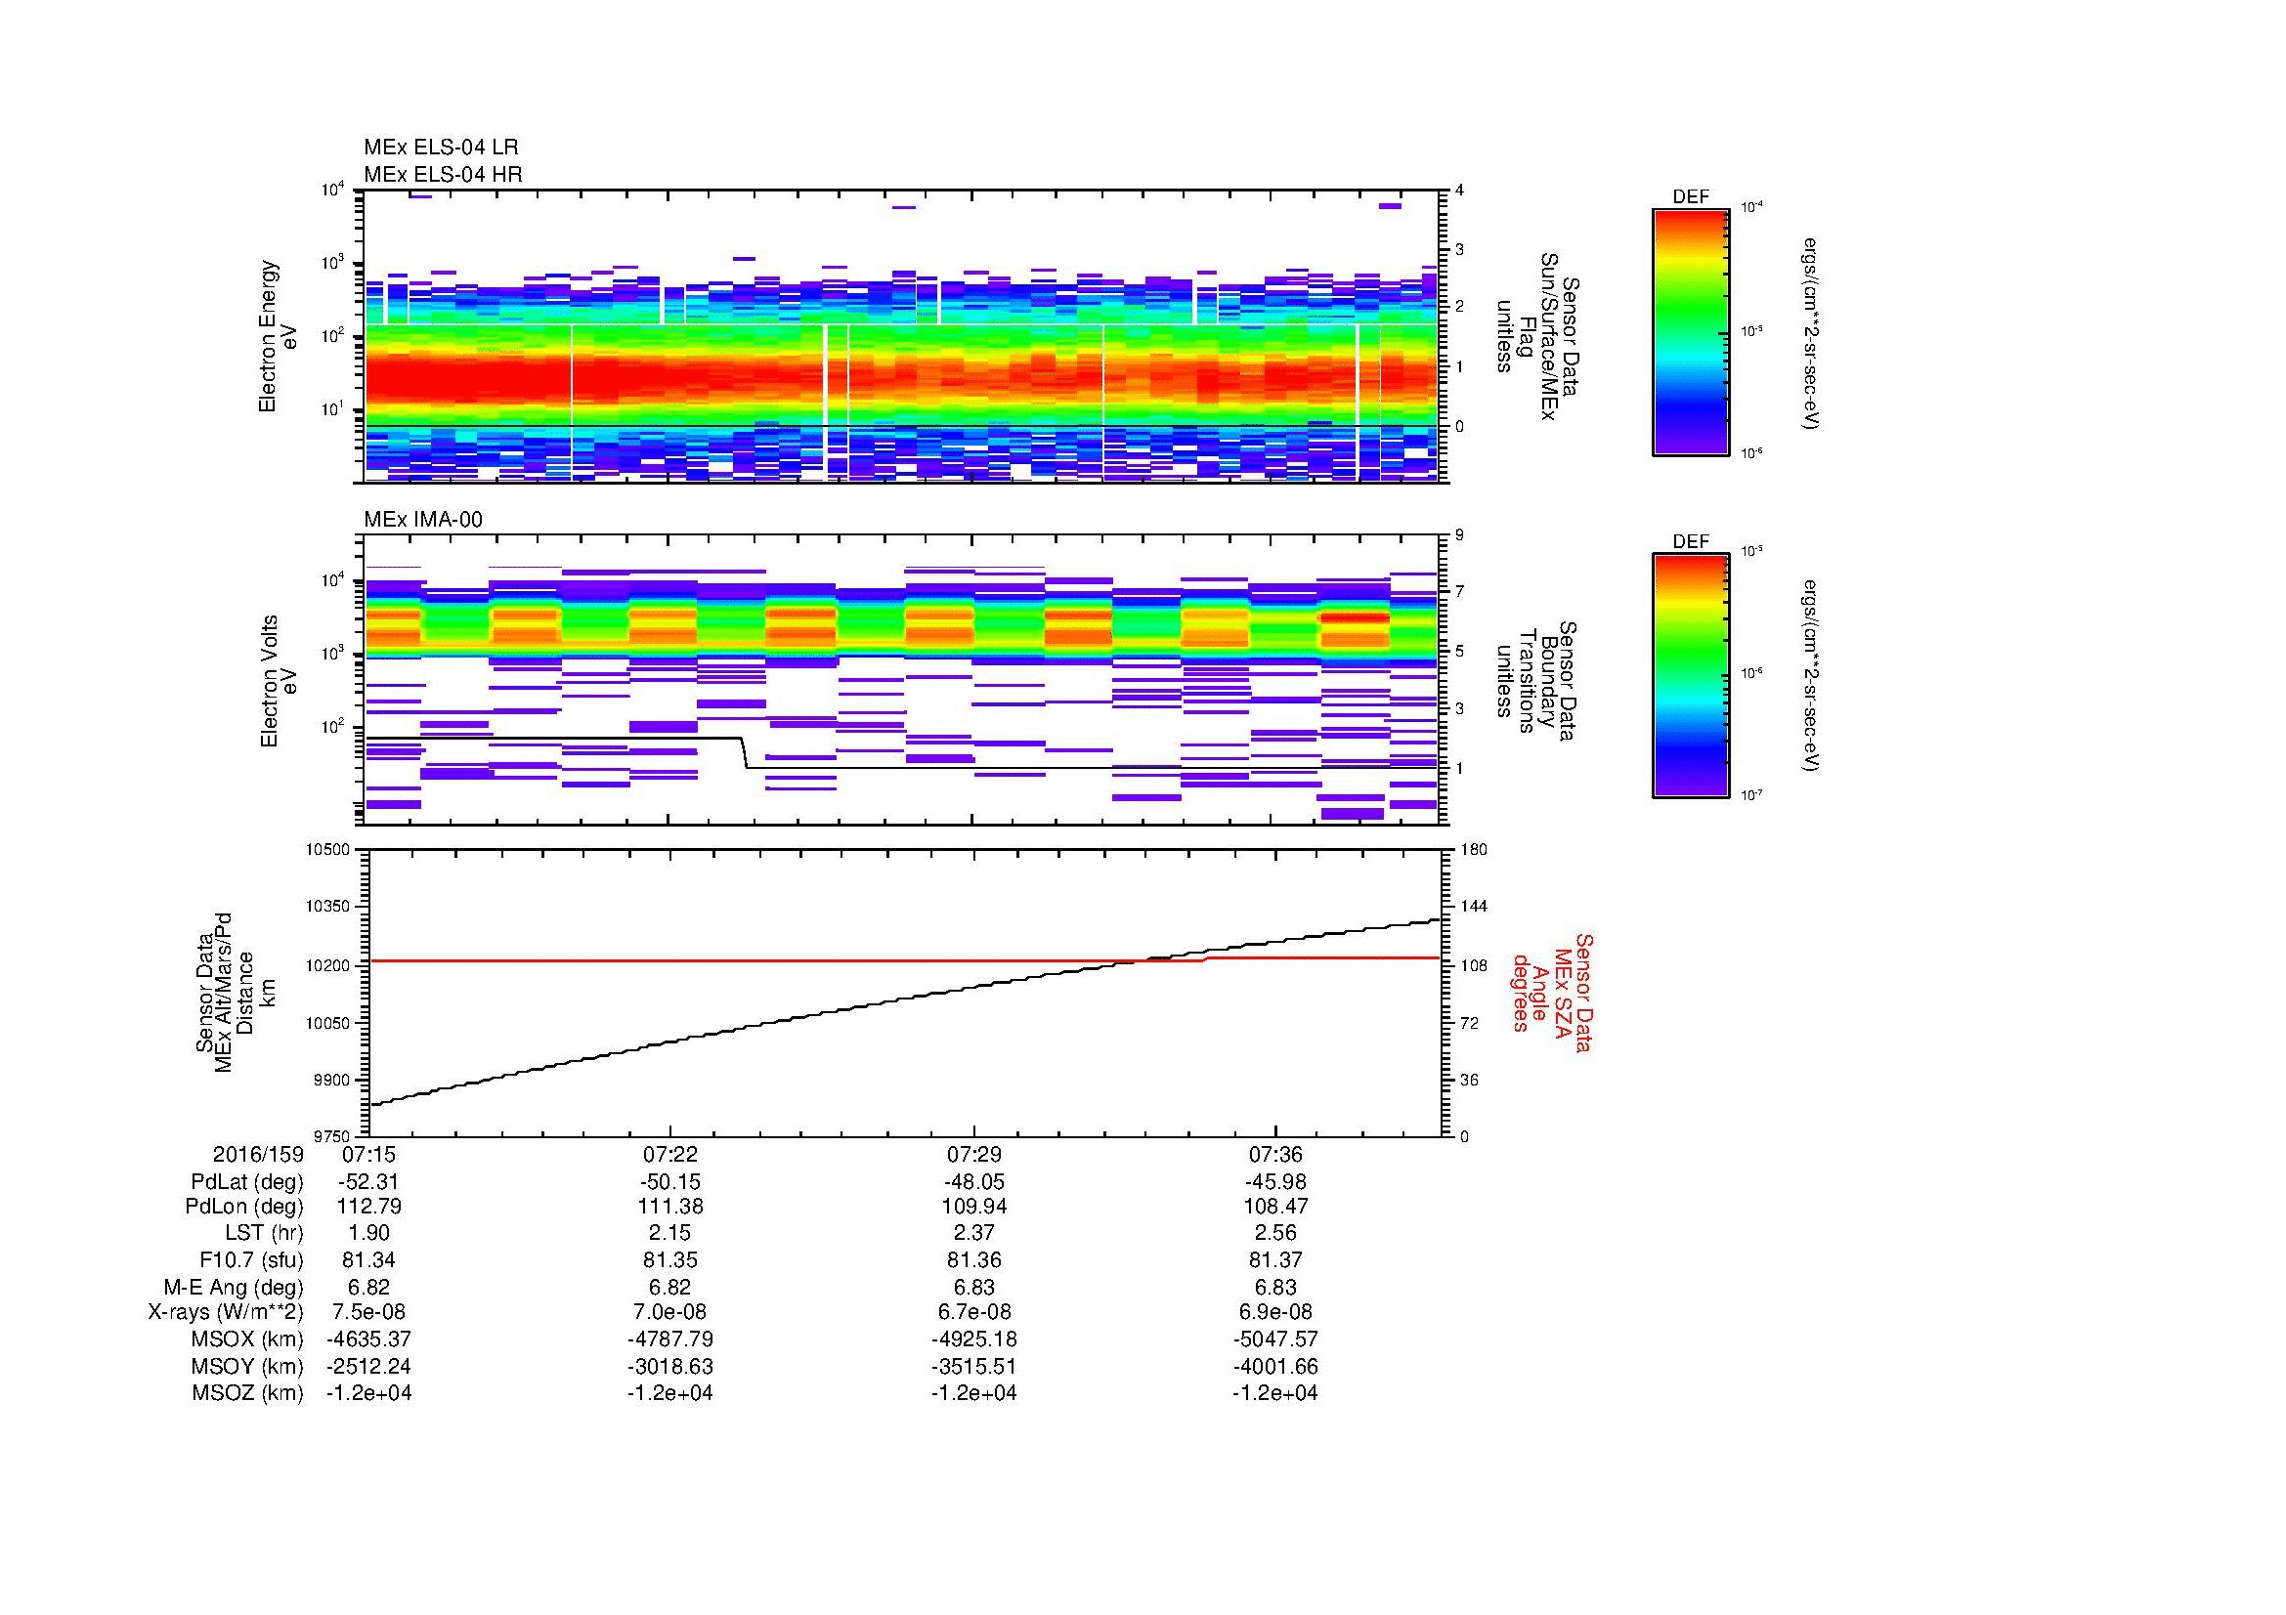Click the MSOZ value under 07:36
This screenshot has height=1615, width=2286.
pos(1275,1393)
